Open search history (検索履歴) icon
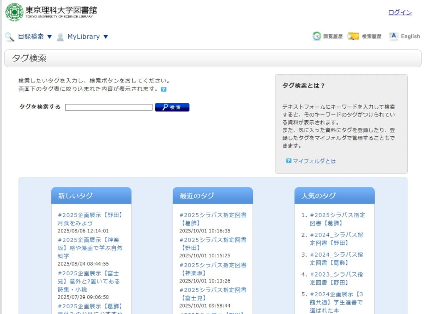 pyautogui.click(x=353, y=37)
